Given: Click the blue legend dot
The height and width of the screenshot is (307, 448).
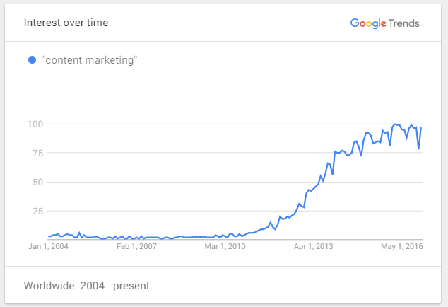Looking at the screenshot, I should click(x=32, y=61).
